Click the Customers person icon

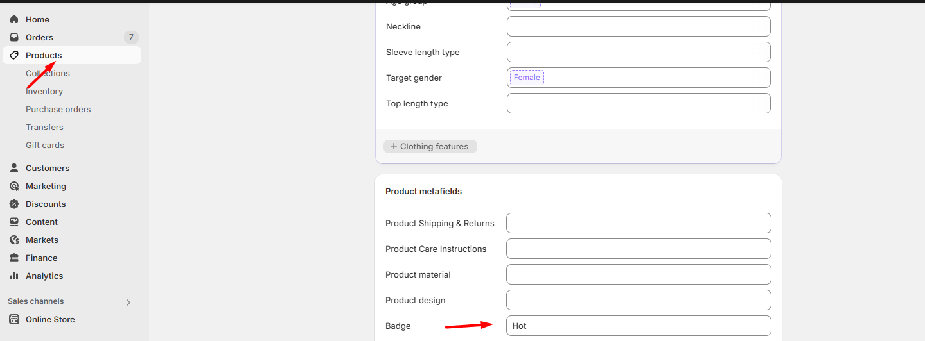point(14,168)
